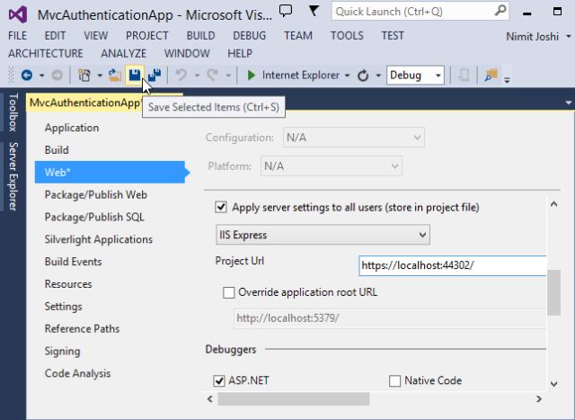Open the Platform N/A dropdown

pyautogui.click(x=332, y=166)
